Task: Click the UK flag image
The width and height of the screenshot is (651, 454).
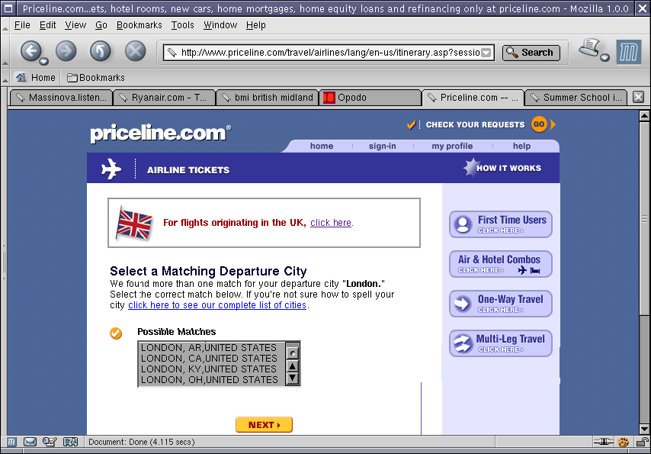Action: tap(134, 223)
